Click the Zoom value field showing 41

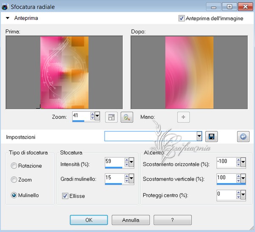tap(81, 116)
